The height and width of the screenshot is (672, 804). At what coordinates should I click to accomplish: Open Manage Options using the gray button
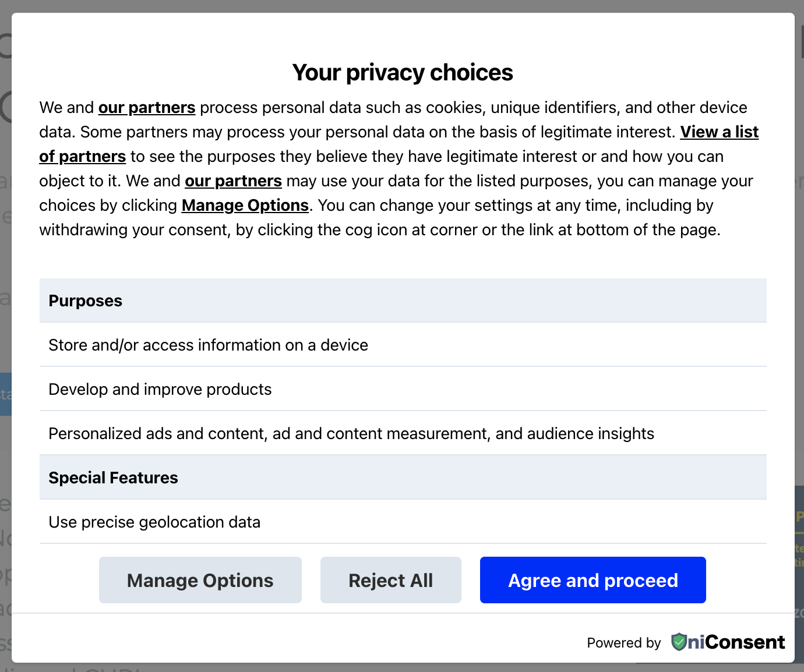click(x=200, y=580)
